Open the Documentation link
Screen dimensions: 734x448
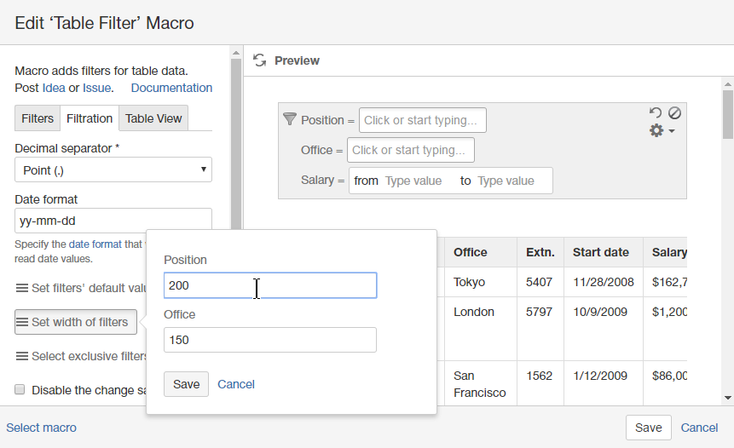point(171,88)
